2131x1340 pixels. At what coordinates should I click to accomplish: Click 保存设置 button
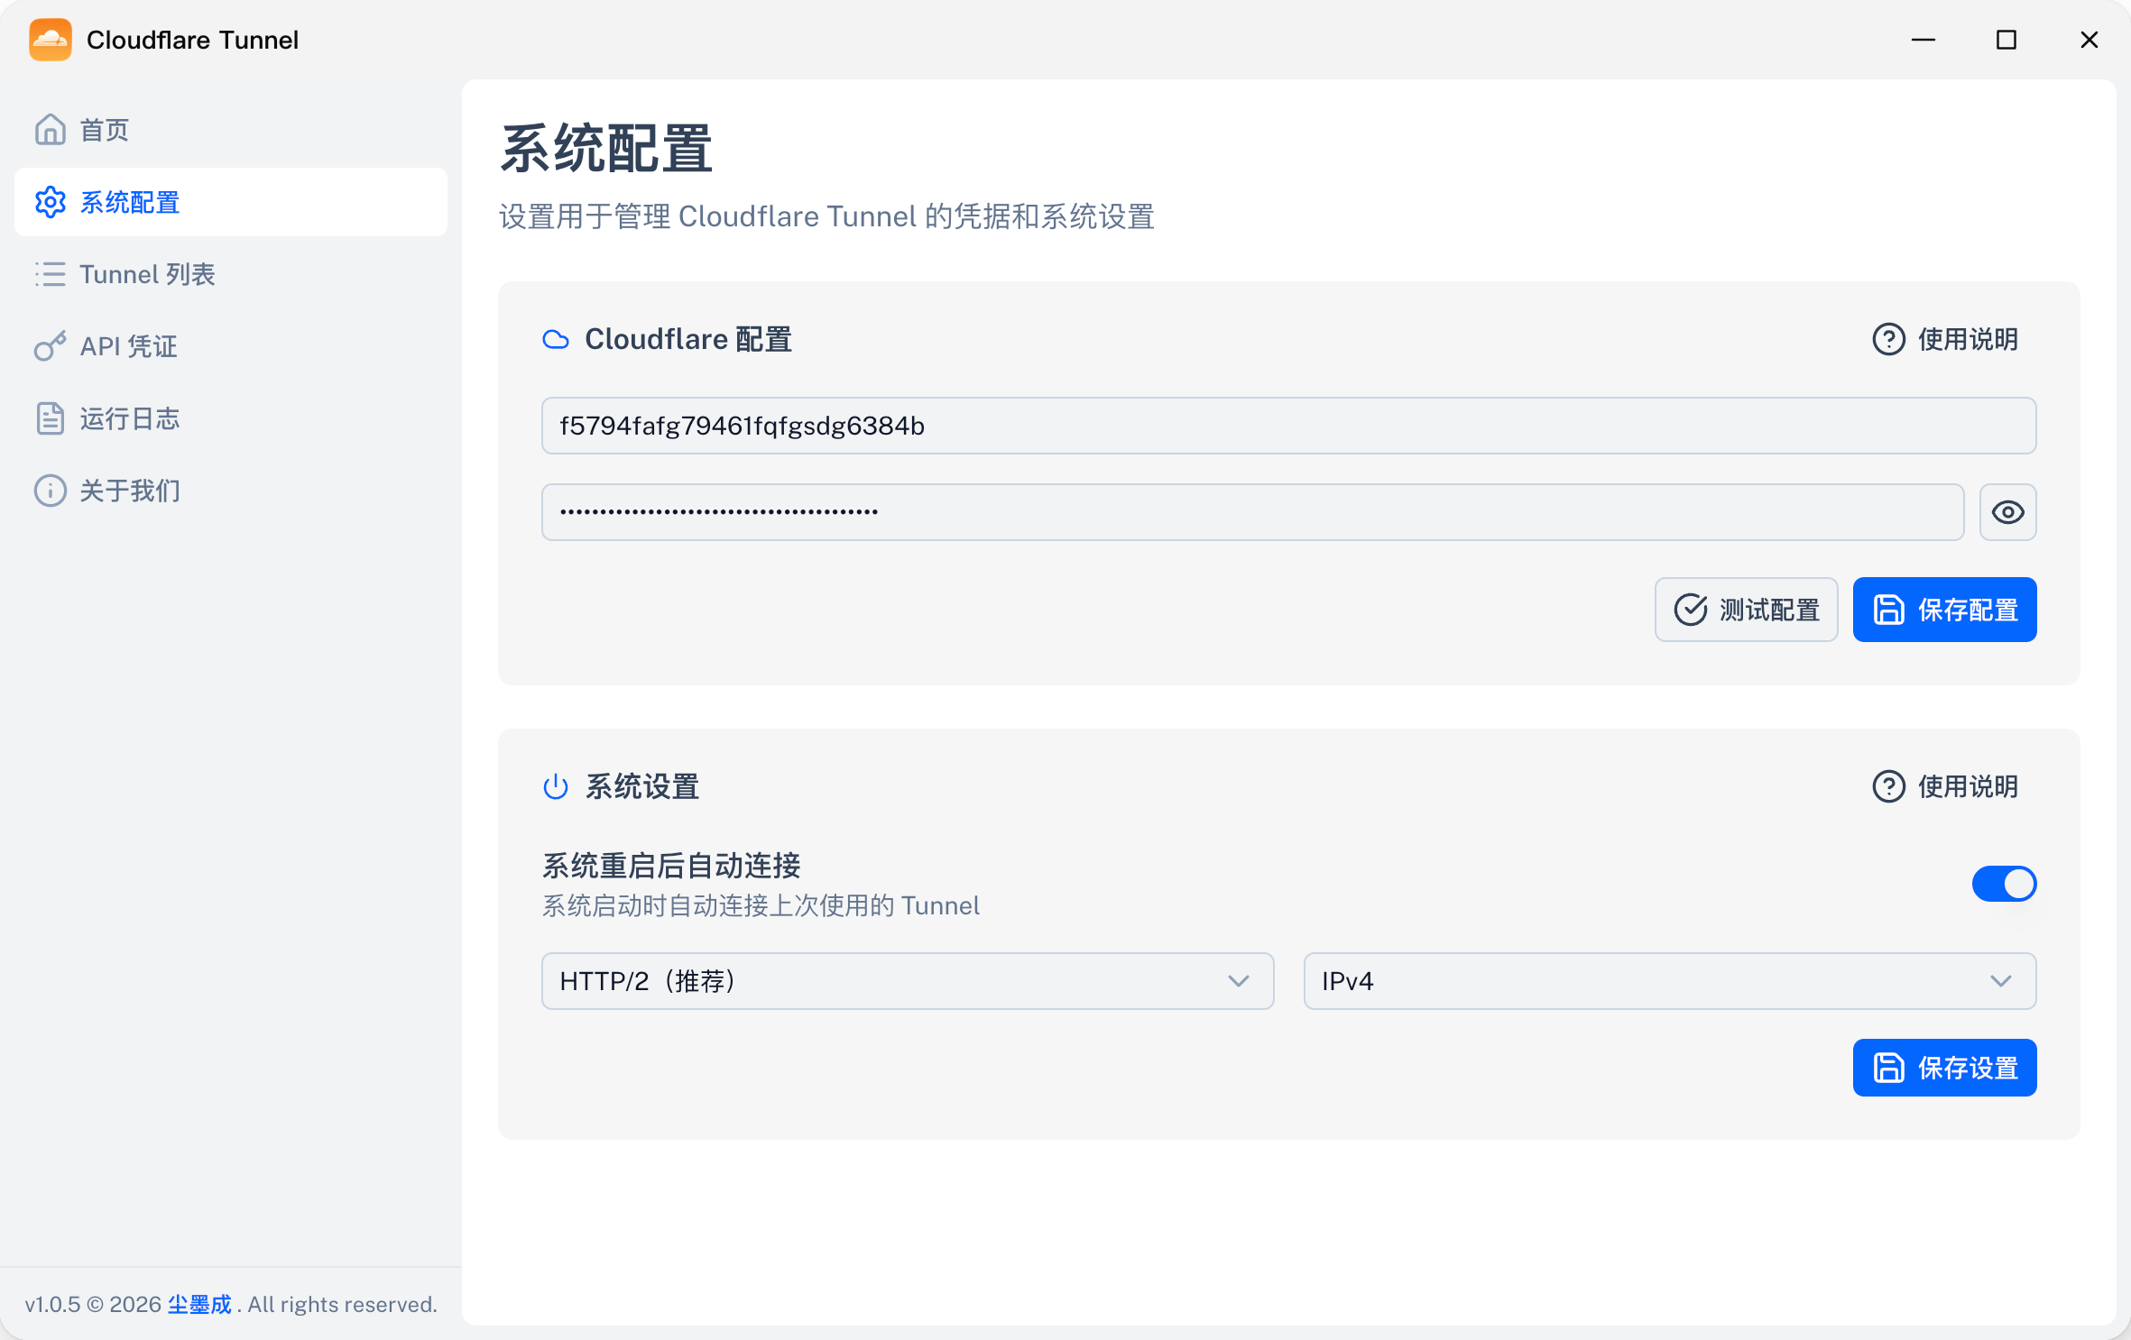pos(1944,1068)
